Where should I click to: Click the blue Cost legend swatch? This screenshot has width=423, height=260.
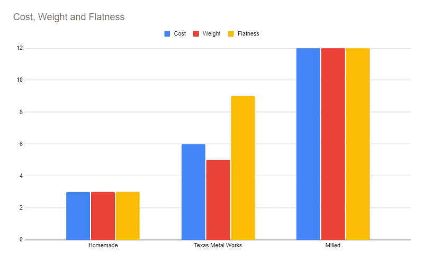coord(167,33)
